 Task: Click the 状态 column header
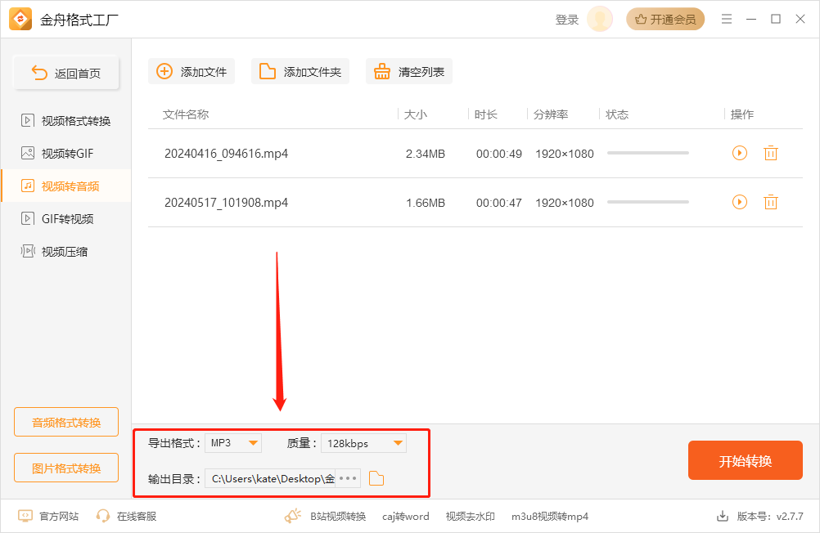click(617, 114)
